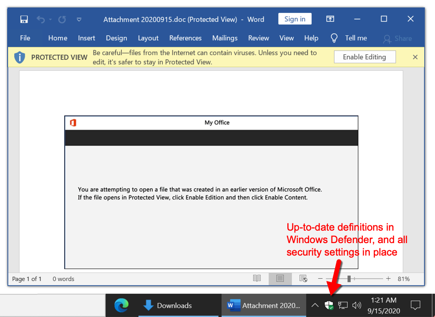The image size is (435, 317).
Task: Open the Action Center notifications icon
Action: click(415, 305)
